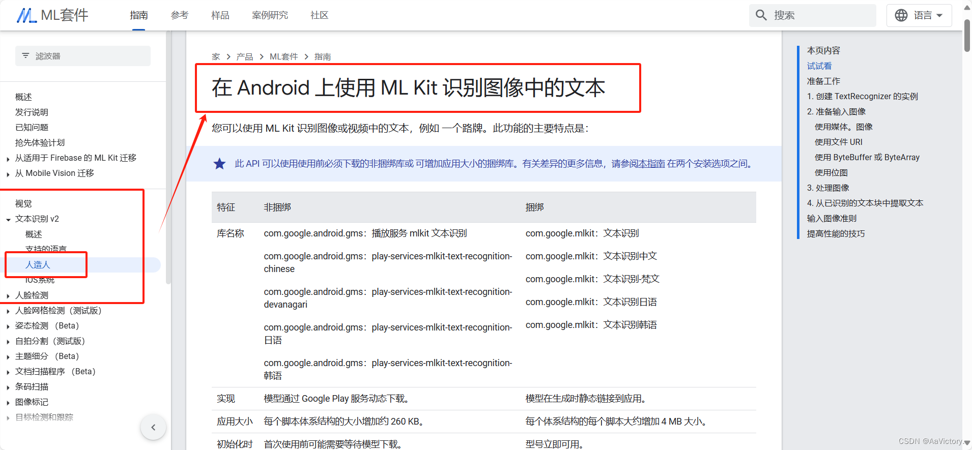
Task: Open the 参考 top tab
Action: point(180,15)
